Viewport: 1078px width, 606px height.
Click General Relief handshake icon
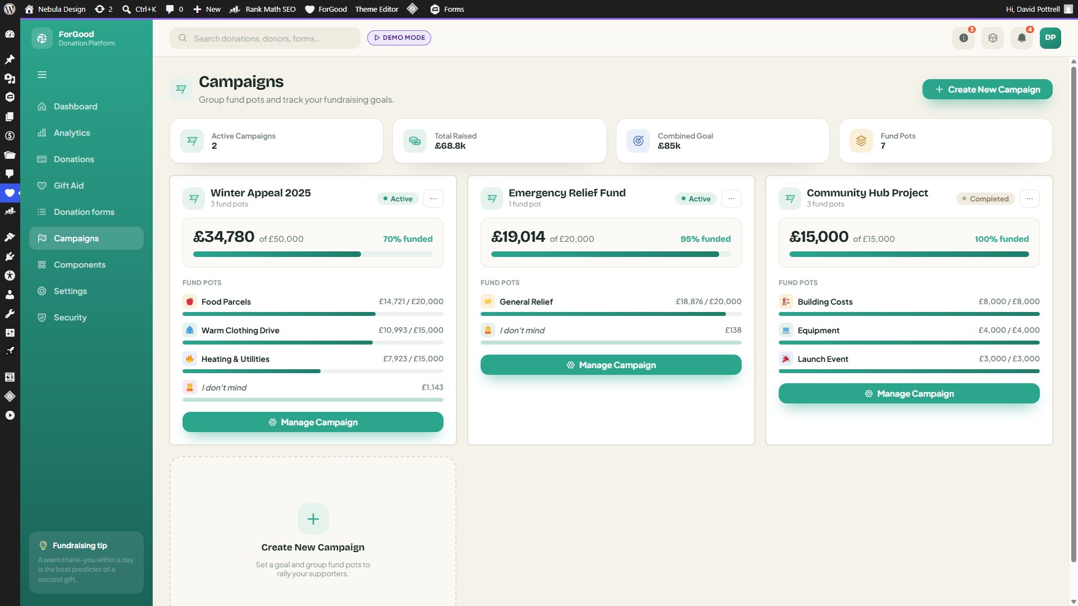point(488,302)
